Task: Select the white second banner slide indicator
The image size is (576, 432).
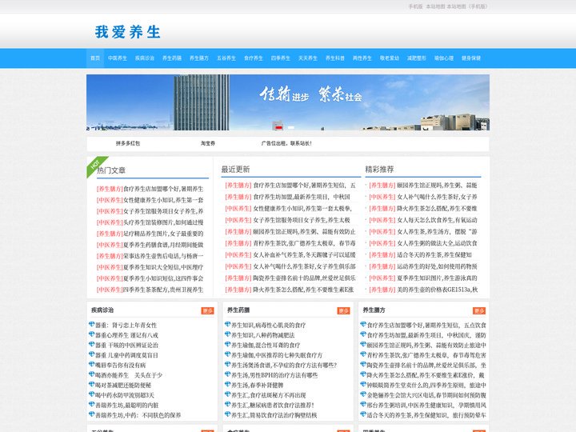Action: (291, 127)
